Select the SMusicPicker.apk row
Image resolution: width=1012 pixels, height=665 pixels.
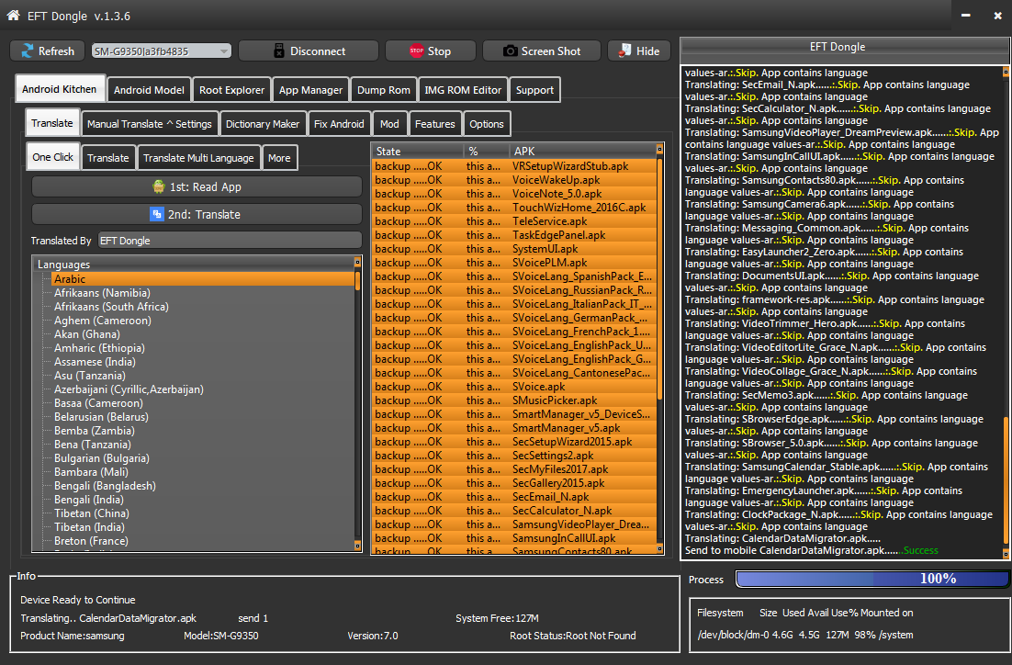514,400
